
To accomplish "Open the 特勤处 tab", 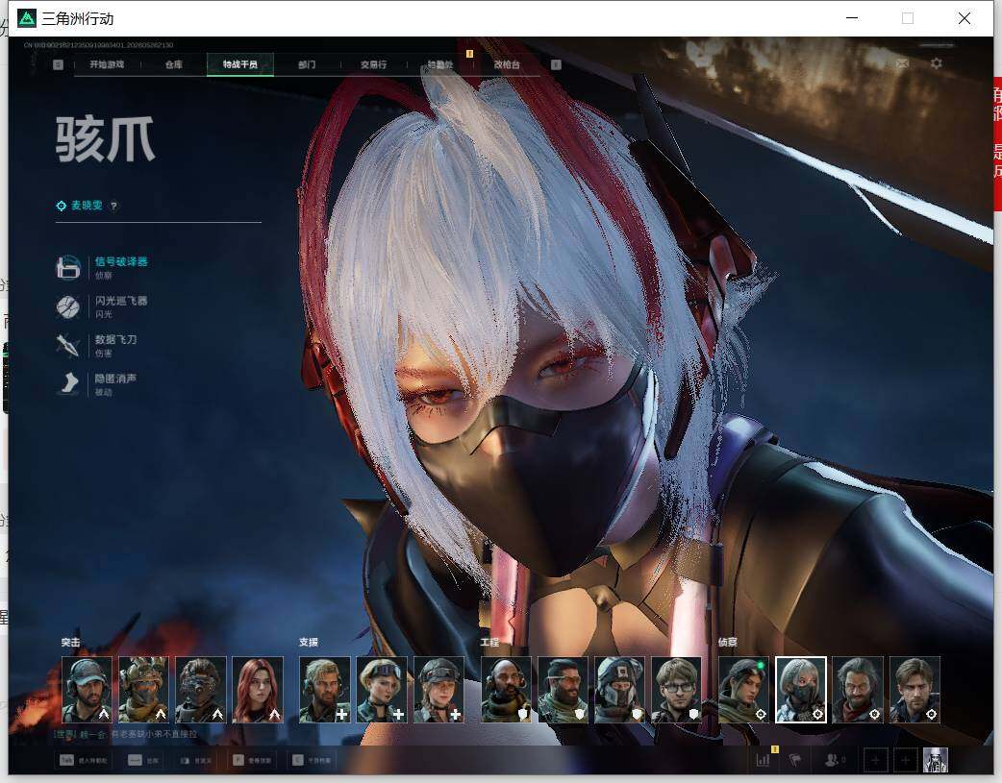I will click(440, 64).
